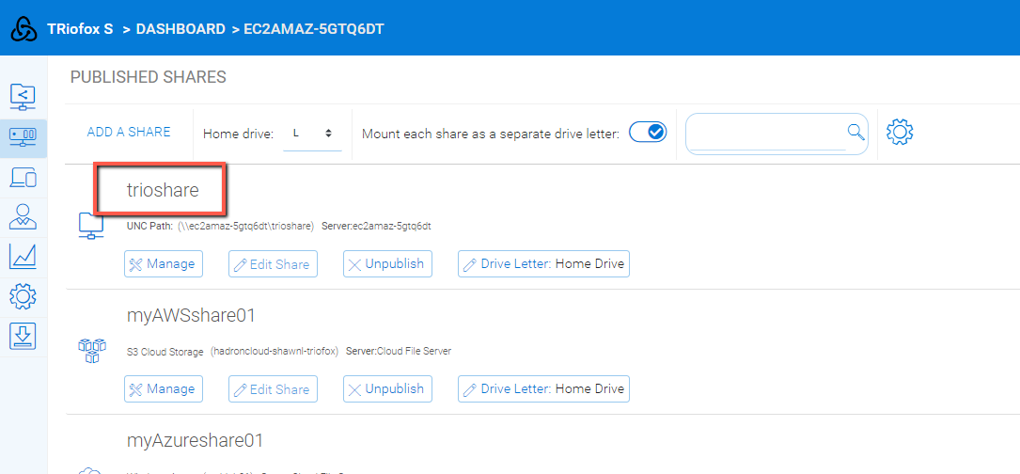Viewport: 1020px width, 474px height.
Task: Edit Share for myAWSshare01
Action: coord(274,388)
